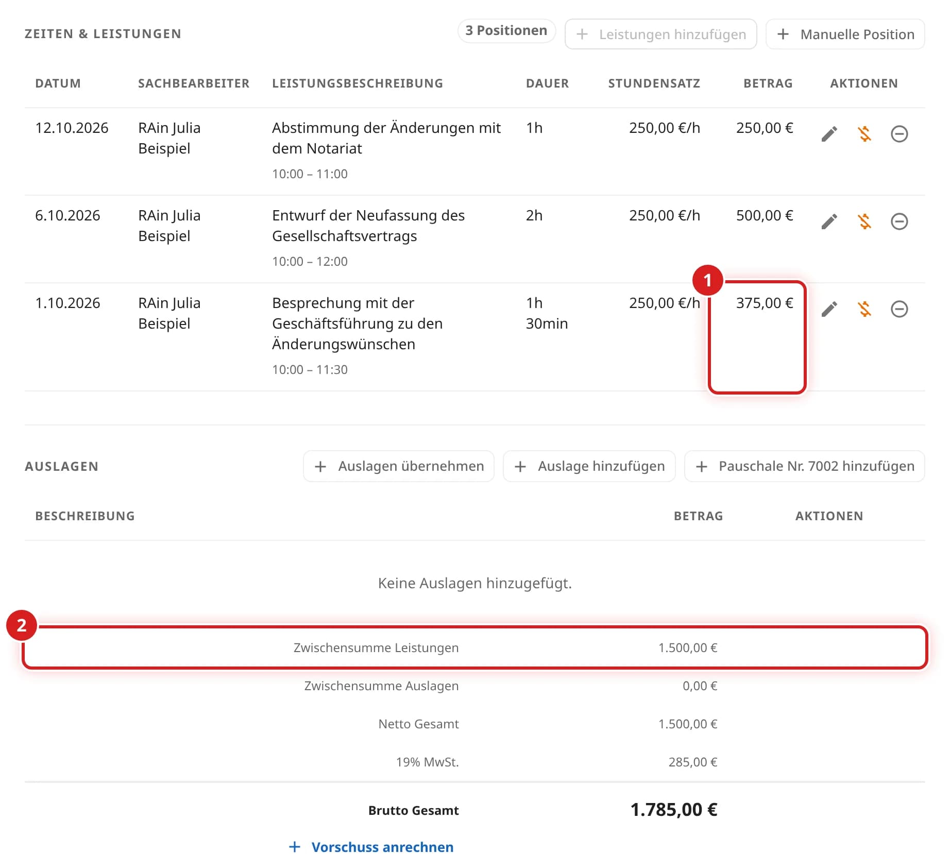Click Auslage hinzufügen button
The width and height of the screenshot is (950, 854).
589,466
